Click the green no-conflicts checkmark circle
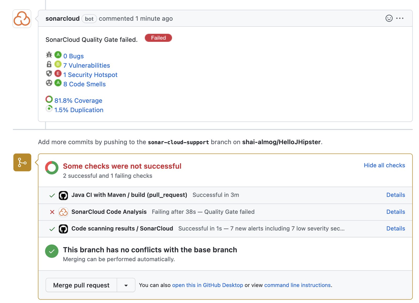 point(52,251)
